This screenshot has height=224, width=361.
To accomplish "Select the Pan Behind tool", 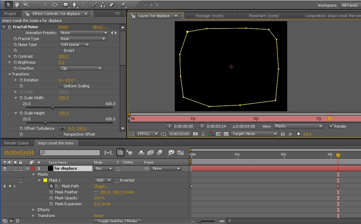I will tap(55, 5).
